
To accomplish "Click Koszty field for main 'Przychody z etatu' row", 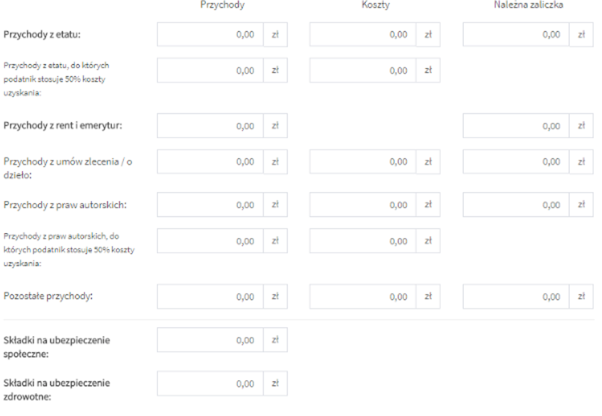I will [363, 35].
